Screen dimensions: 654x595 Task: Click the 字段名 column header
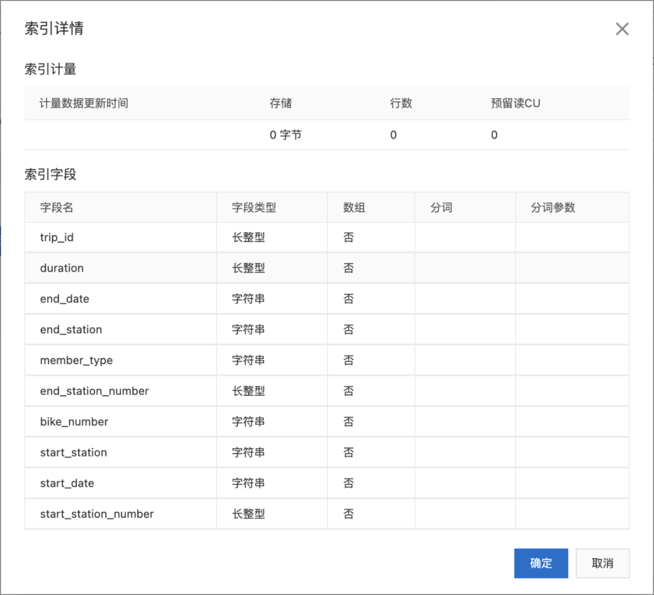tap(56, 208)
